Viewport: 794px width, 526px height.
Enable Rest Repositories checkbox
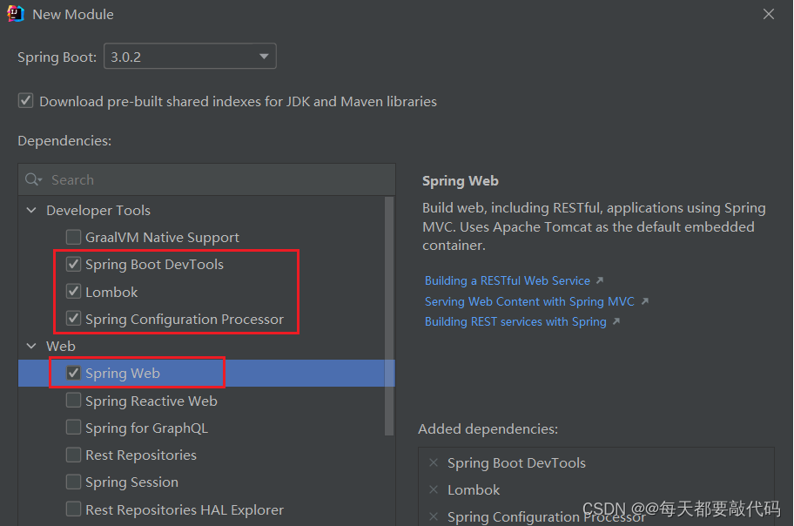coord(73,455)
